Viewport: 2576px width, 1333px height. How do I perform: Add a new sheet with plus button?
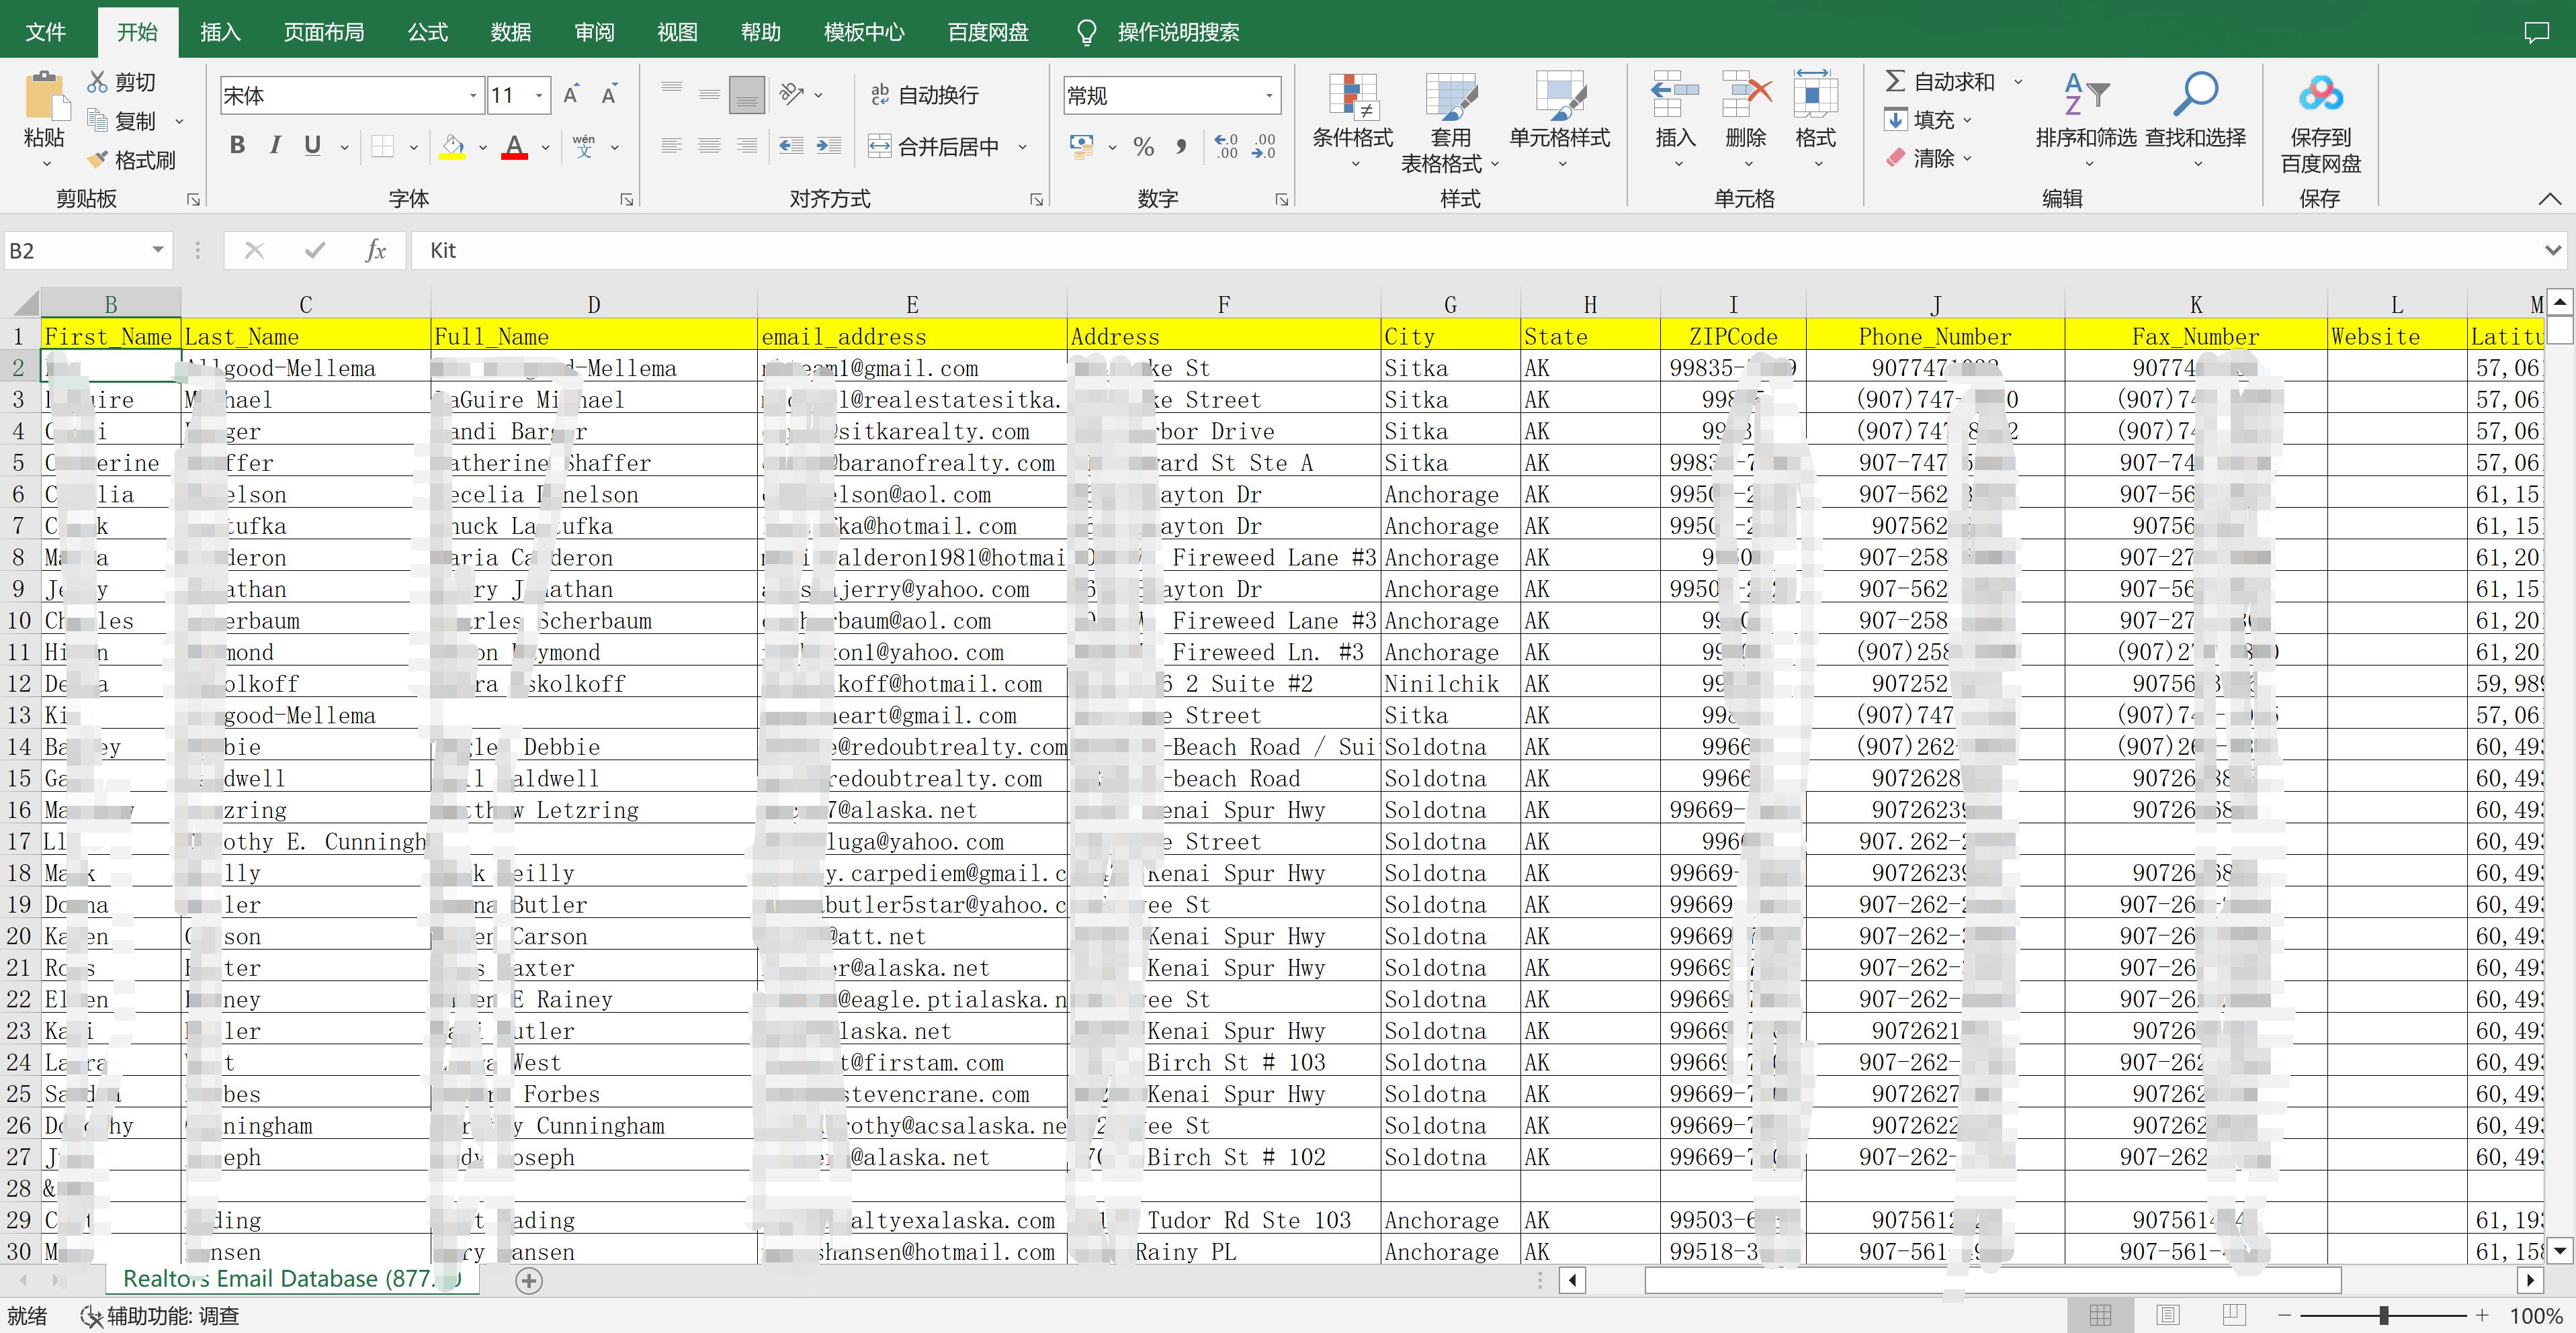(529, 1280)
